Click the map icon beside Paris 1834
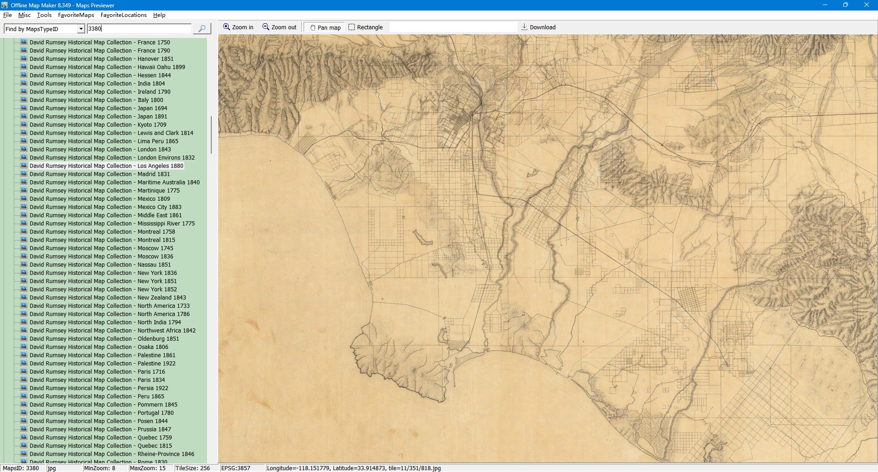Image resolution: width=878 pixels, height=472 pixels. [x=24, y=380]
